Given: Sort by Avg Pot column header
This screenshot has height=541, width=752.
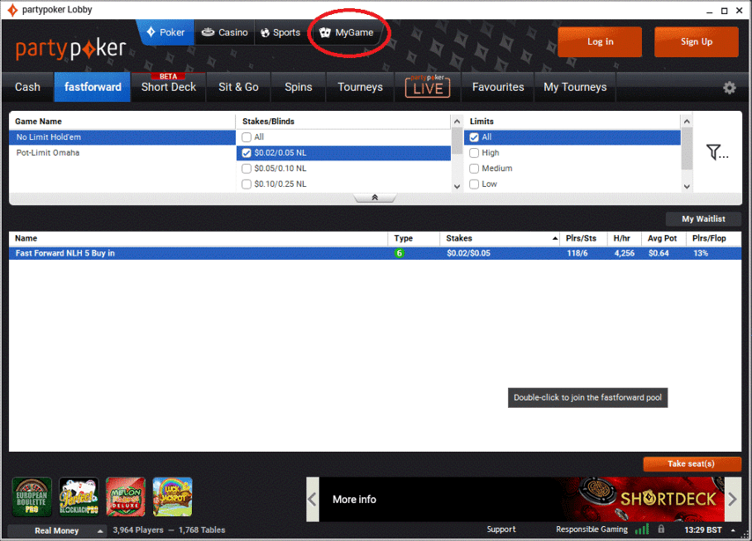Looking at the screenshot, I should tap(664, 239).
